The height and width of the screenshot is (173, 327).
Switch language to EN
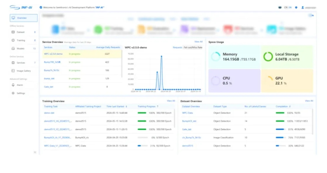point(290,7)
